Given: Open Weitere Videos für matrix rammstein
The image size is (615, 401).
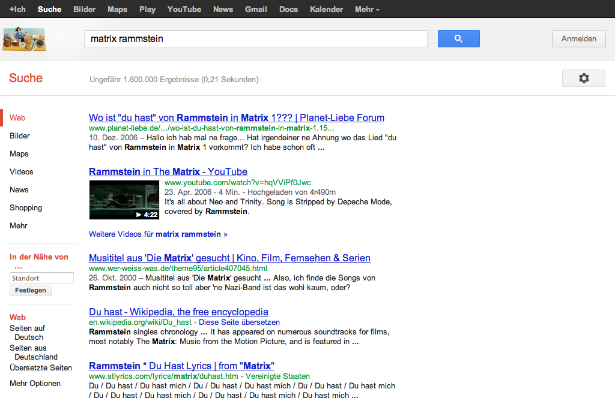Looking at the screenshot, I should [x=158, y=234].
